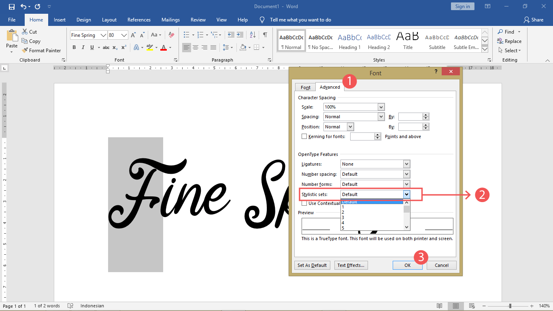Toggle Italic formatting in the ribbon

click(x=83, y=47)
